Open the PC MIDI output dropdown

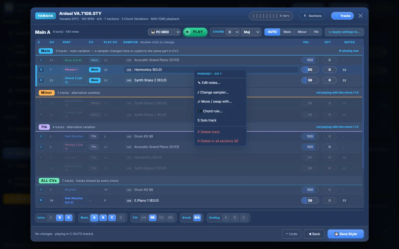pyautogui.click(x=164, y=32)
